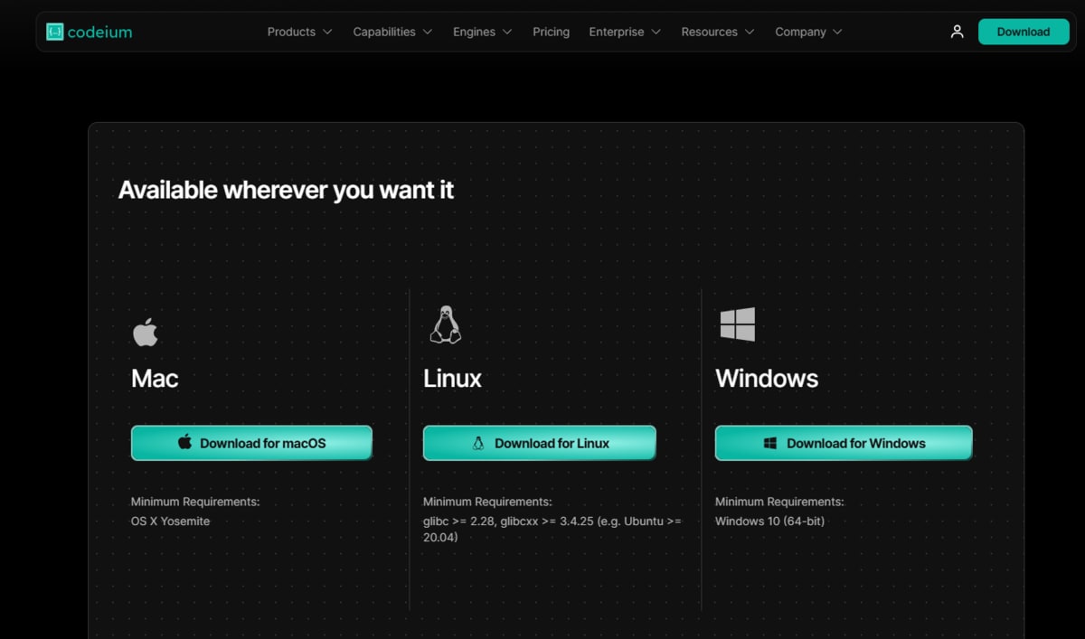Click the glibc requirements text under Linux

(x=552, y=529)
